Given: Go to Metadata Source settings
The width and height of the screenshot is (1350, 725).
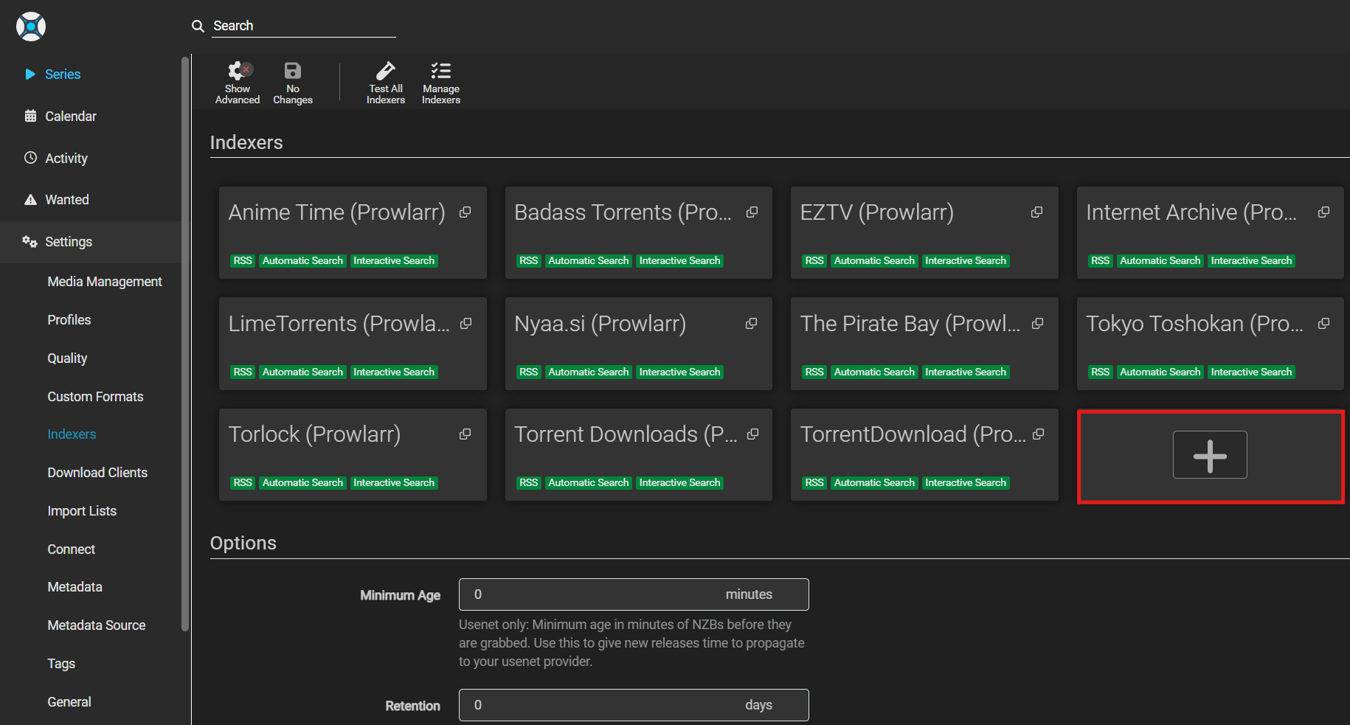Looking at the screenshot, I should (97, 625).
